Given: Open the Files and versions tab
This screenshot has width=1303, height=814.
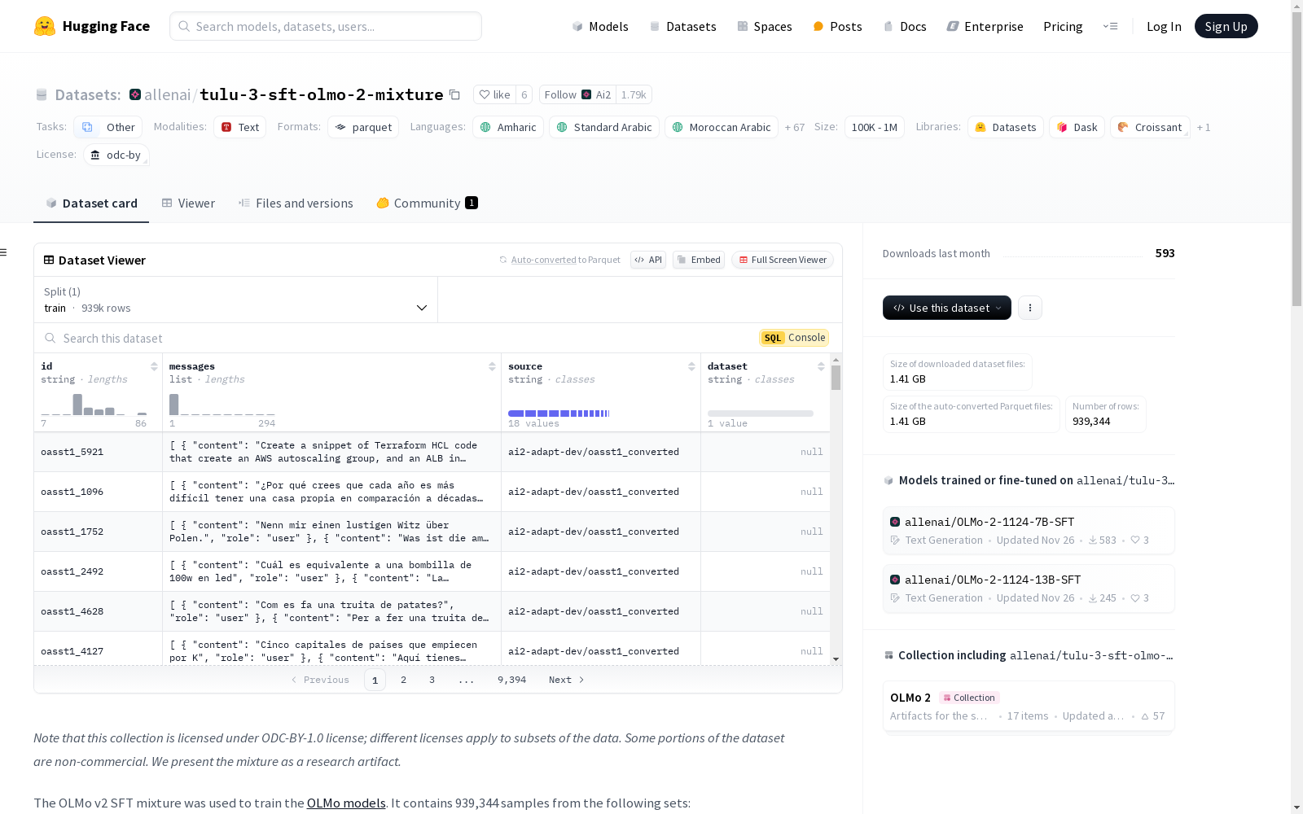Looking at the screenshot, I should 296,203.
